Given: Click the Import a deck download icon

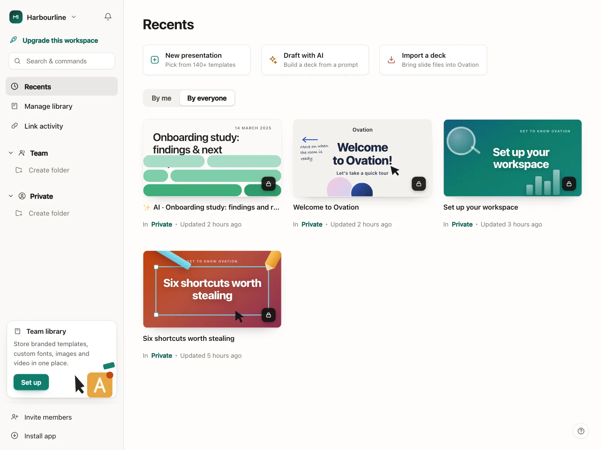Looking at the screenshot, I should point(391,60).
